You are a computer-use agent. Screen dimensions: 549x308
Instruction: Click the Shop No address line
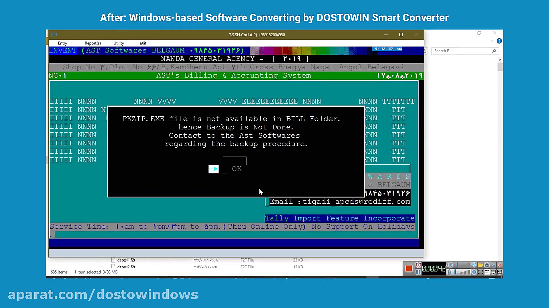233,67
